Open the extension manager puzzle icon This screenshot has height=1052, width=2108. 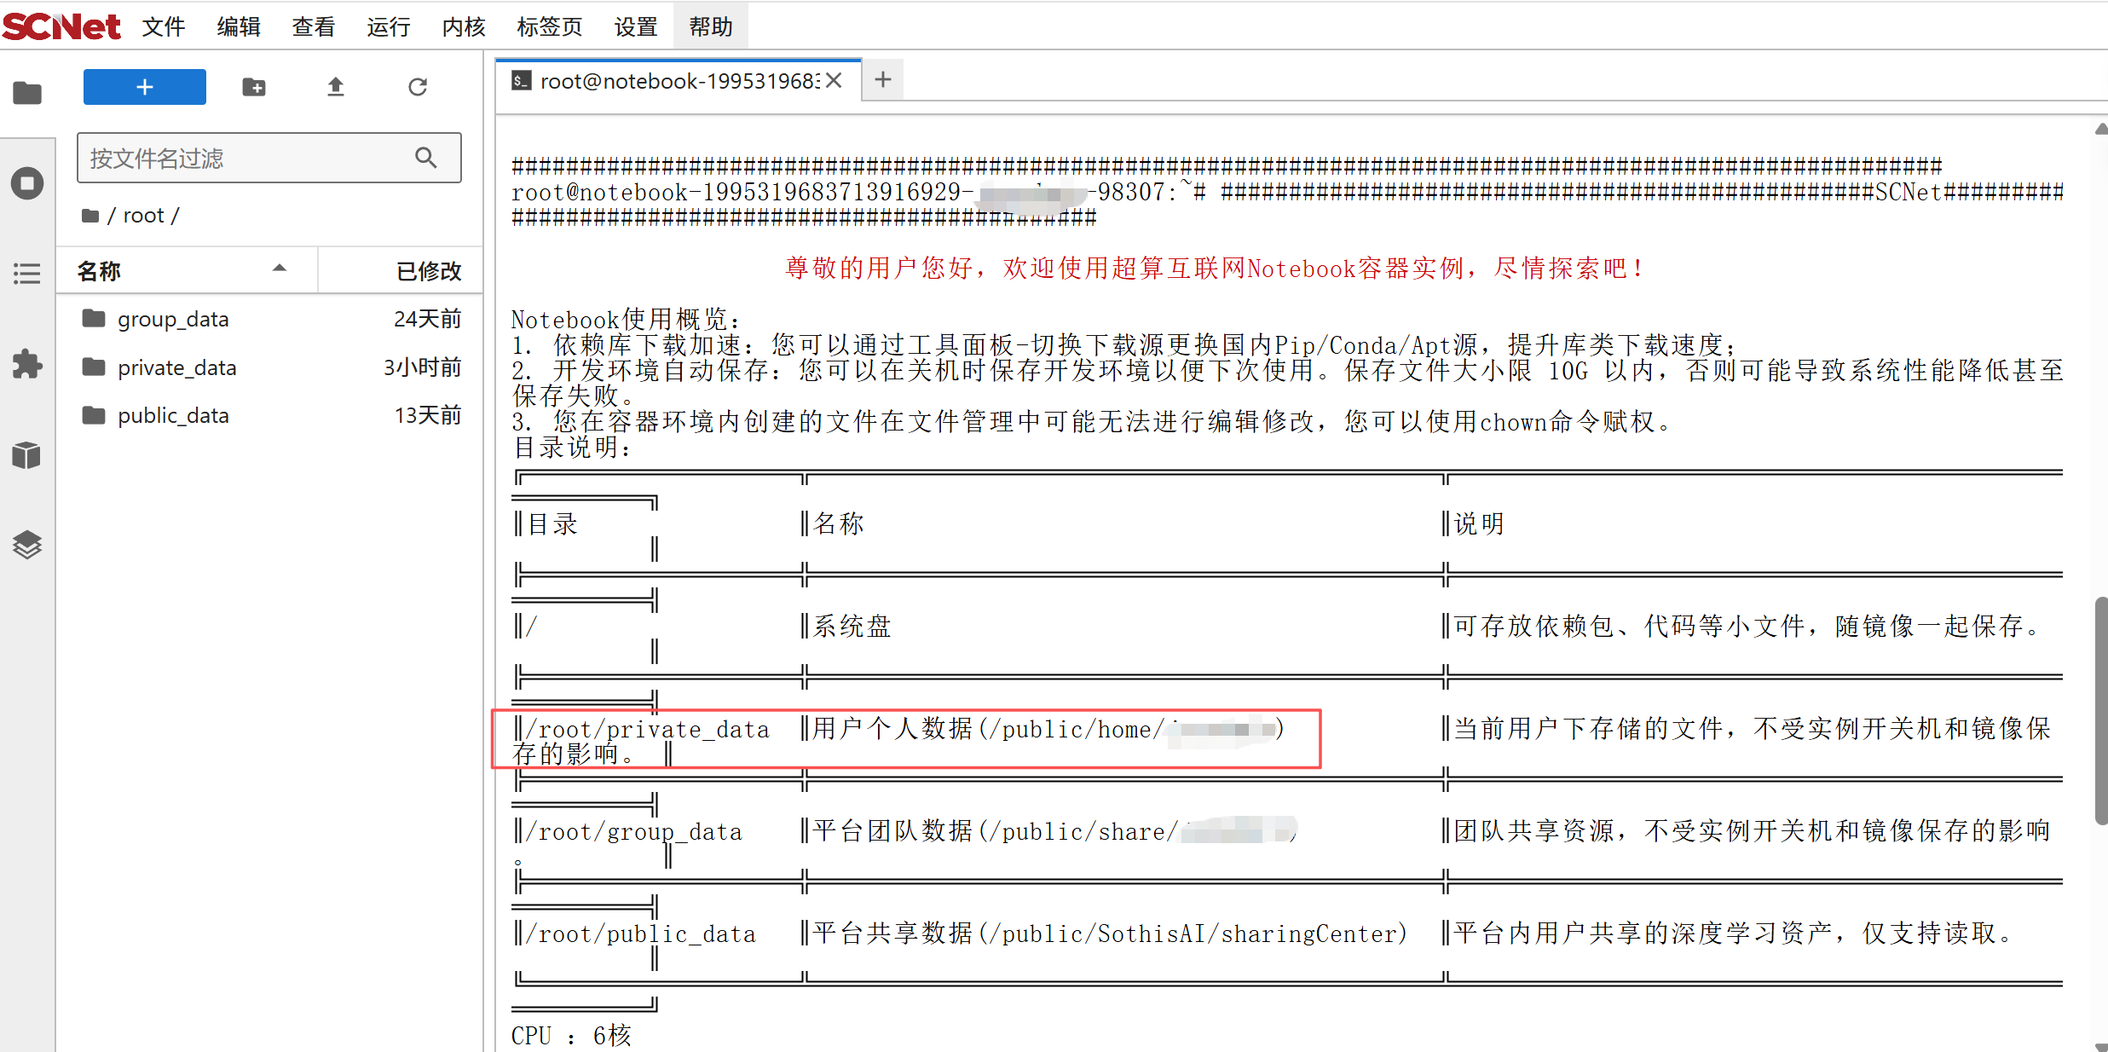tap(27, 364)
